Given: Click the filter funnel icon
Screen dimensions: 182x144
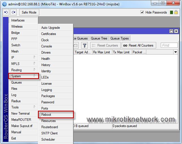Looking at the screenshot, I should pyautogui.click(x=84, y=45).
